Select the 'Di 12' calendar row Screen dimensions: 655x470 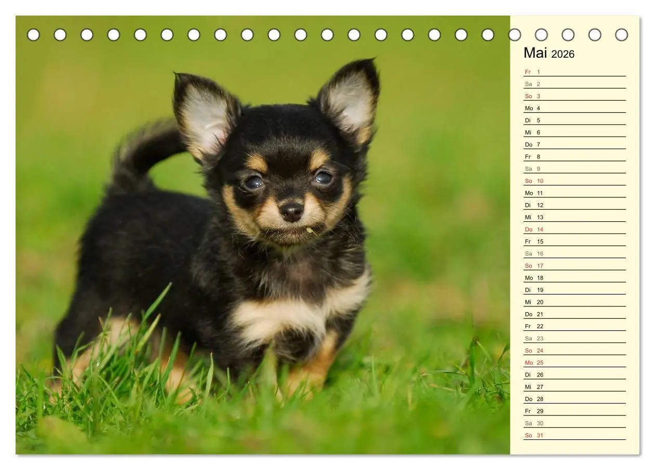(x=574, y=205)
